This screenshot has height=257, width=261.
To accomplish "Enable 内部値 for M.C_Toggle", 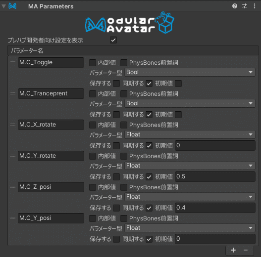I will pos(93,63).
